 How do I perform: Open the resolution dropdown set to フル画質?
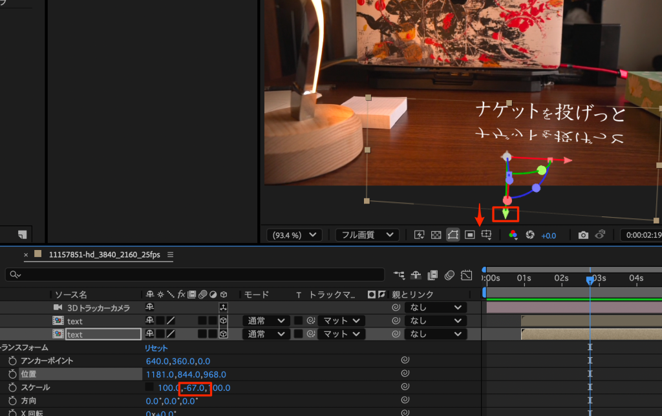click(x=367, y=235)
